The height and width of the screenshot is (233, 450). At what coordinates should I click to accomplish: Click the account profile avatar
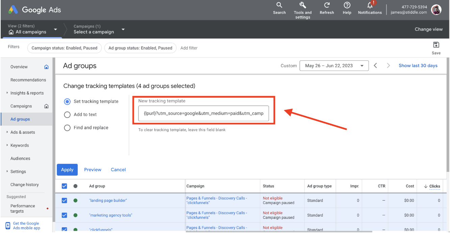pos(436,10)
